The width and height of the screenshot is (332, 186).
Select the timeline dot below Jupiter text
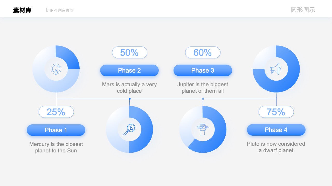(x=203, y=99)
